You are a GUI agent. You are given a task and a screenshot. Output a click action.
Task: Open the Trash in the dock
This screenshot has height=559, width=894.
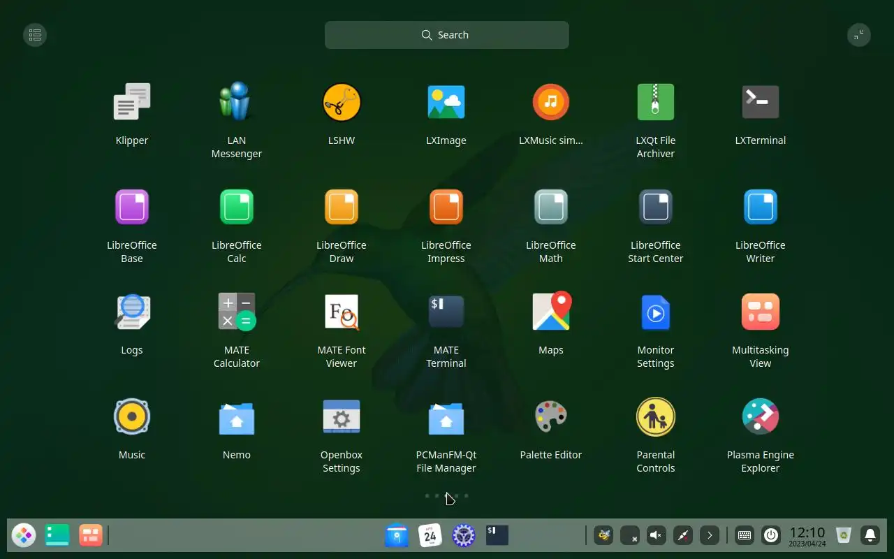tap(844, 536)
